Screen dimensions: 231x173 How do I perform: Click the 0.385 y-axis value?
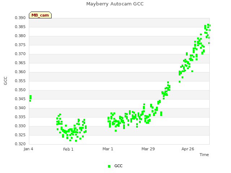(20, 27)
